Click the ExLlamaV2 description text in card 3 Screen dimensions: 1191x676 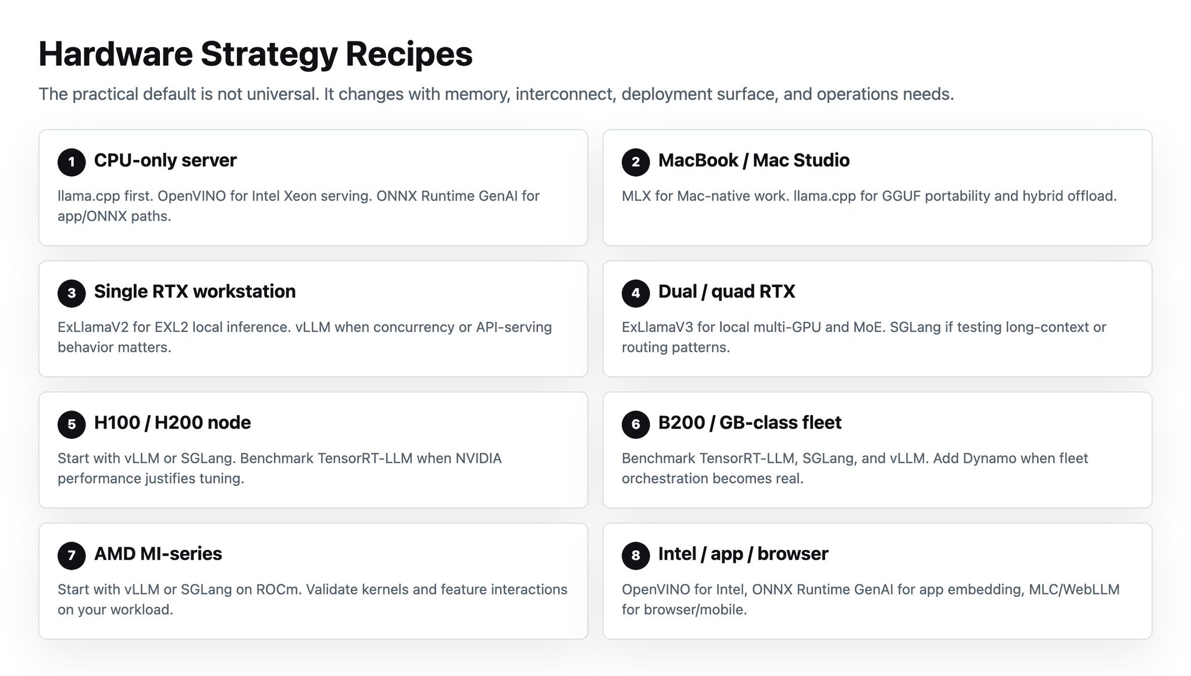[x=305, y=337]
